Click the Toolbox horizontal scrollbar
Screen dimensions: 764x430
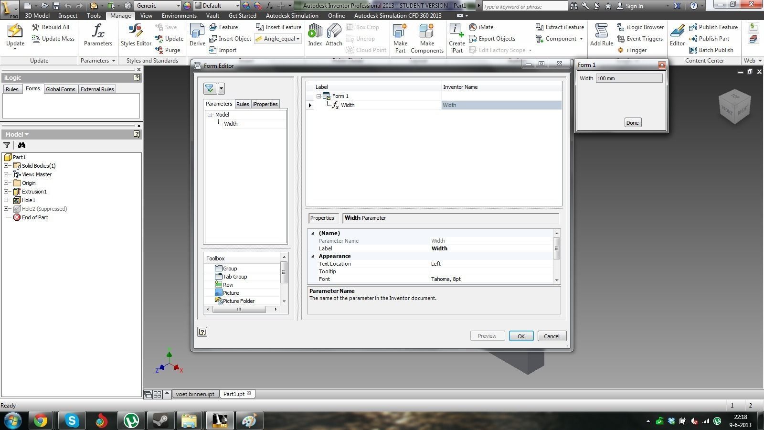pos(239,309)
